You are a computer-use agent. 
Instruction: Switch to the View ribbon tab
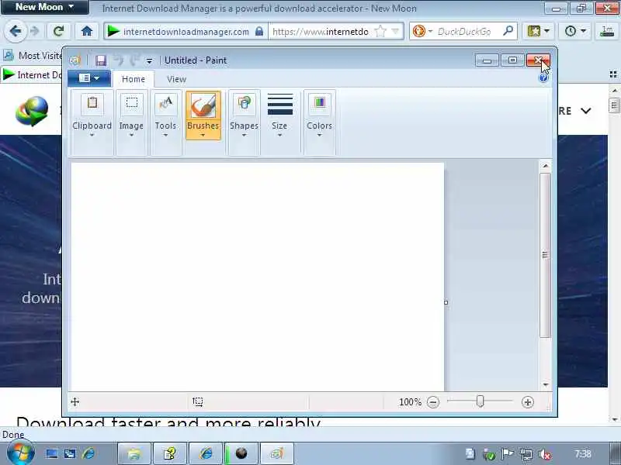pyautogui.click(x=177, y=79)
